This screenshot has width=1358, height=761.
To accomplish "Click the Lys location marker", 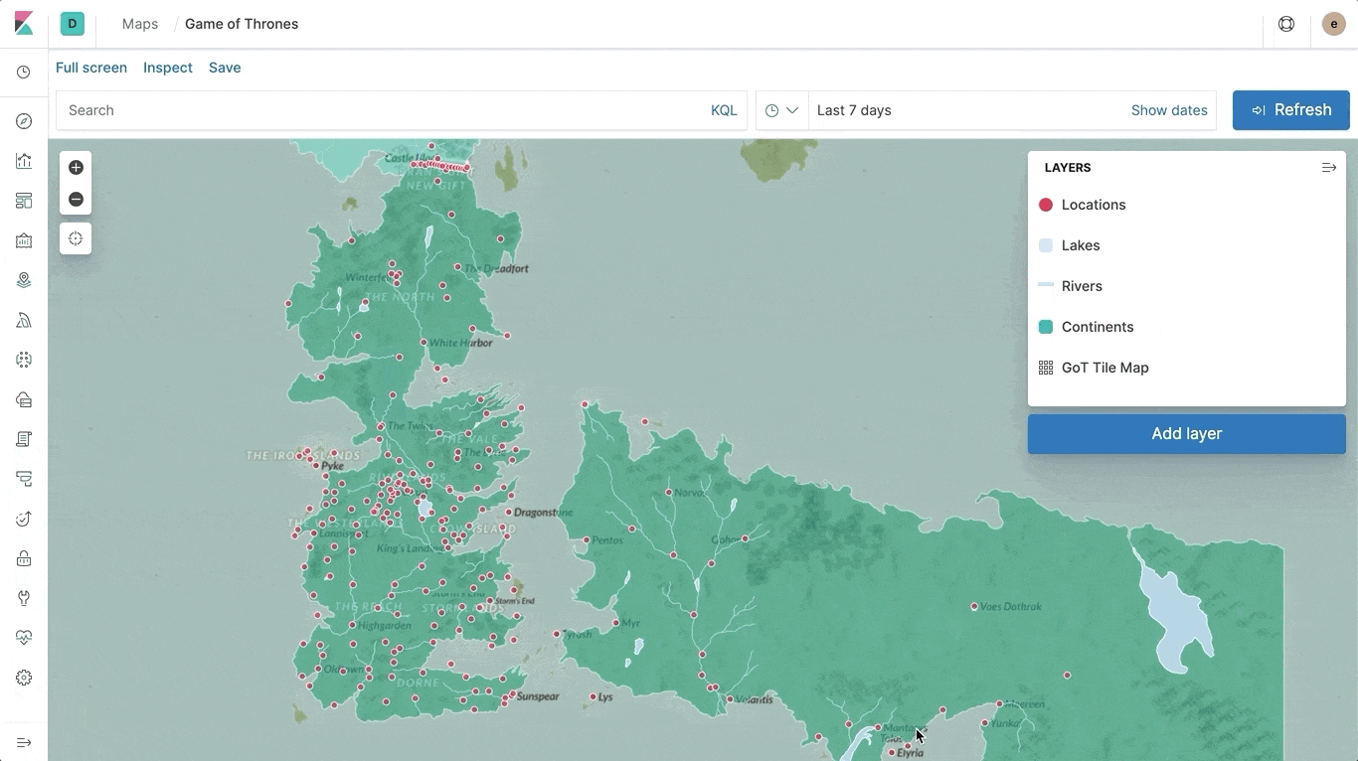I will (594, 696).
